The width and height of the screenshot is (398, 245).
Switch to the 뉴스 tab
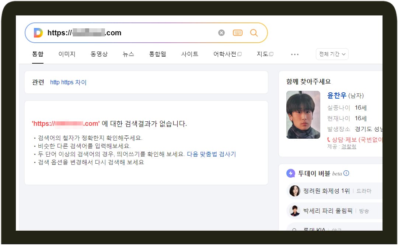[x=128, y=54]
